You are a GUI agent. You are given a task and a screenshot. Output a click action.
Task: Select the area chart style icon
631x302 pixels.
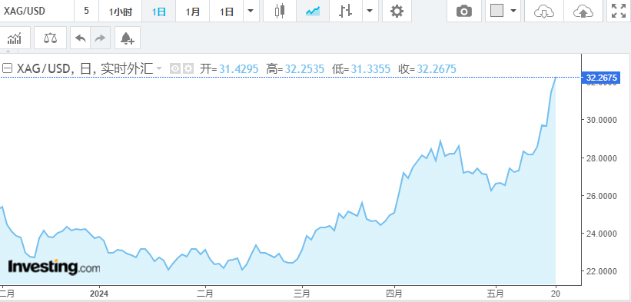313,11
